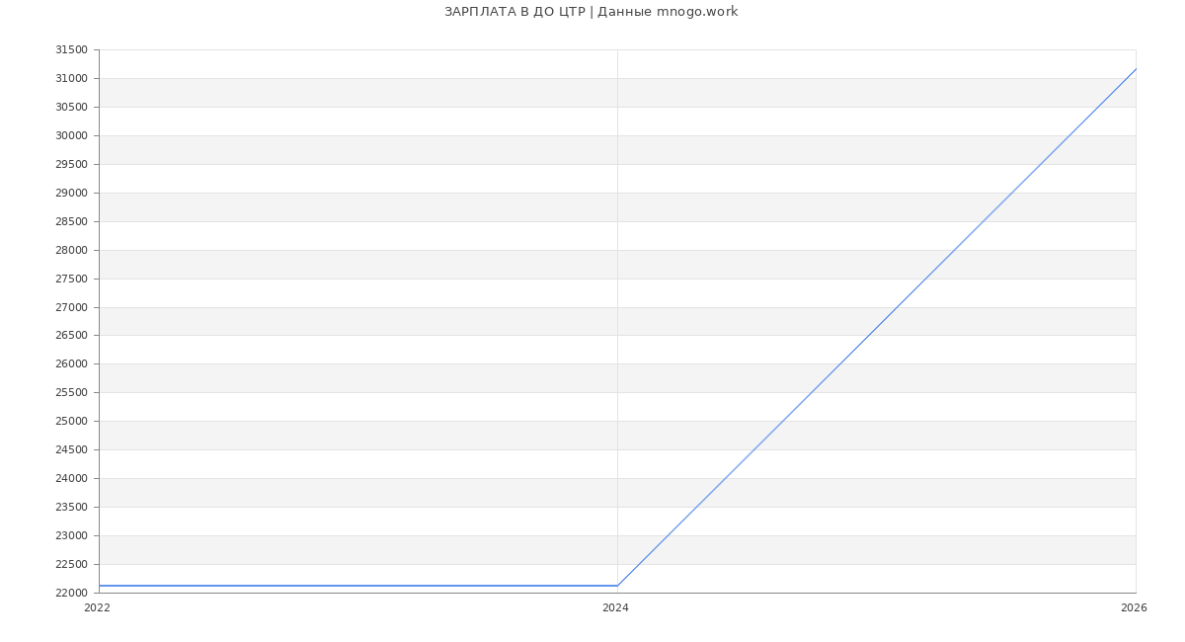This screenshot has height=642, width=1185.
Task: Click the 2026 x-axis label
Action: click(1134, 608)
